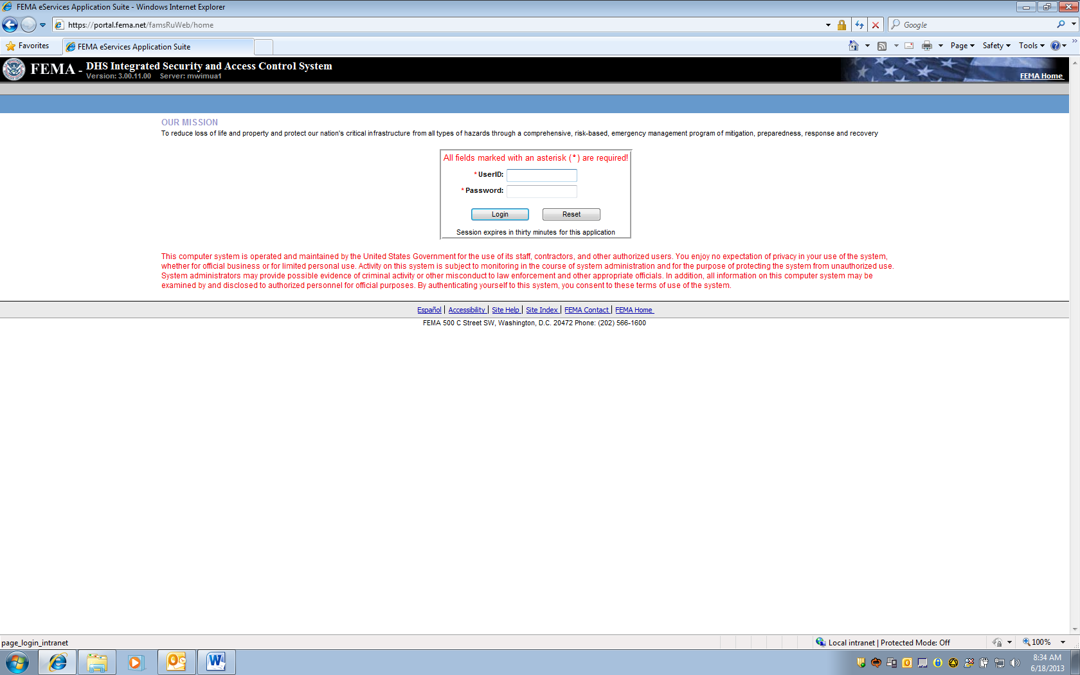Click the Refresh page icon
Image resolution: width=1080 pixels, height=675 pixels.
tap(860, 25)
